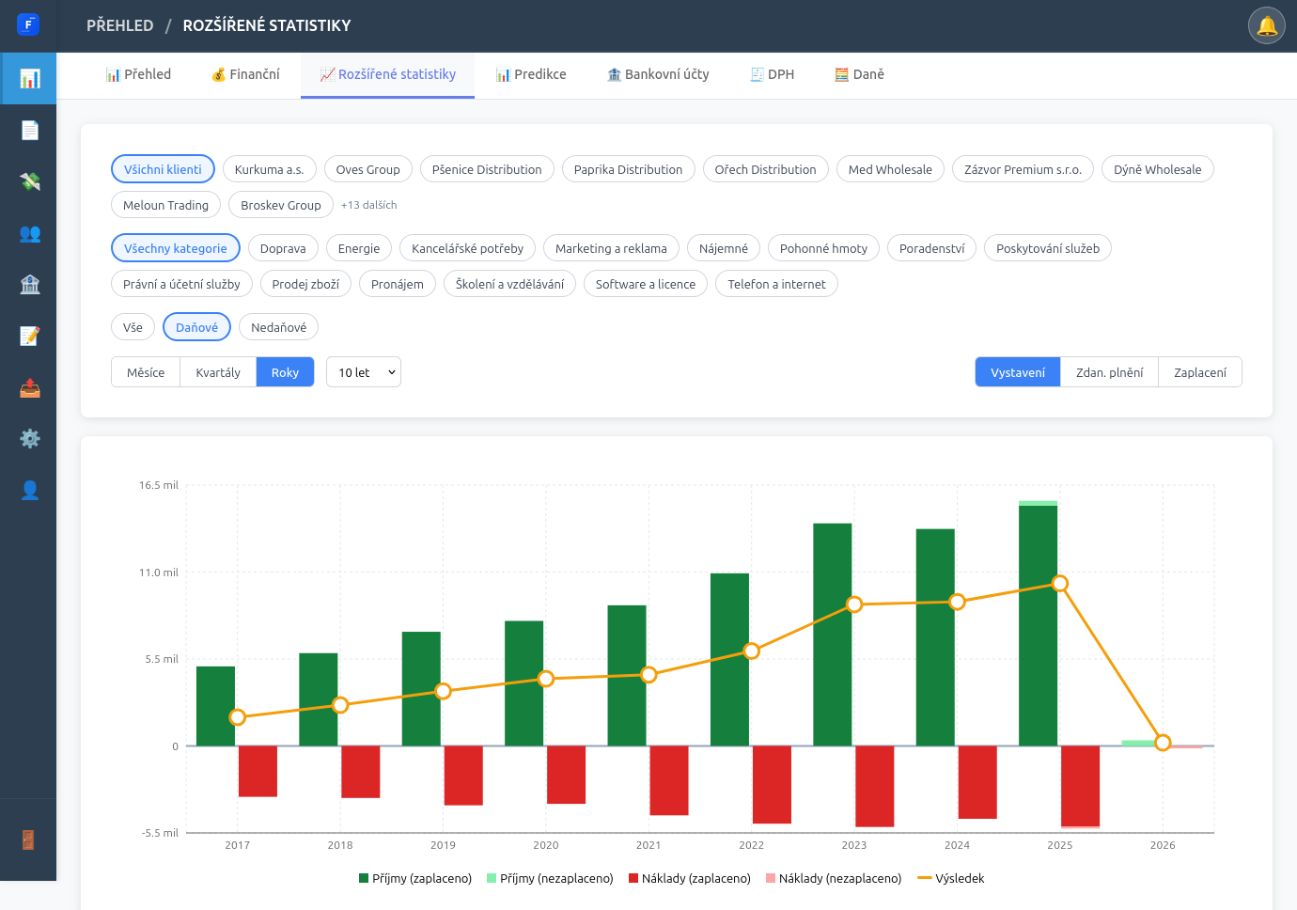Open the outbox tray icon in sidebar
The height and width of the screenshot is (910, 1297).
[29, 387]
